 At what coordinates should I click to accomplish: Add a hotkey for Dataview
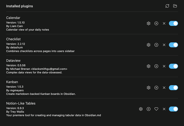click(156, 66)
